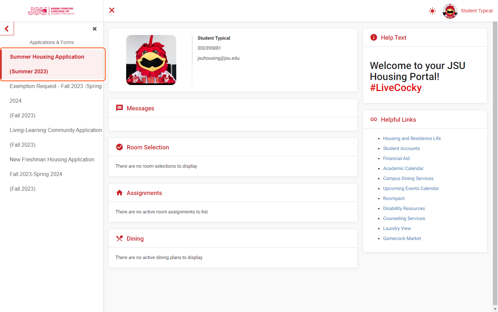Click the #LiveCocky hashtag text
This screenshot has width=498, height=312.
pos(396,88)
